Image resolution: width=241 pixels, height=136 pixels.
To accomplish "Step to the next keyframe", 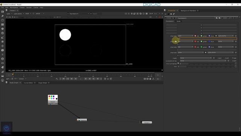I will 94,79.
